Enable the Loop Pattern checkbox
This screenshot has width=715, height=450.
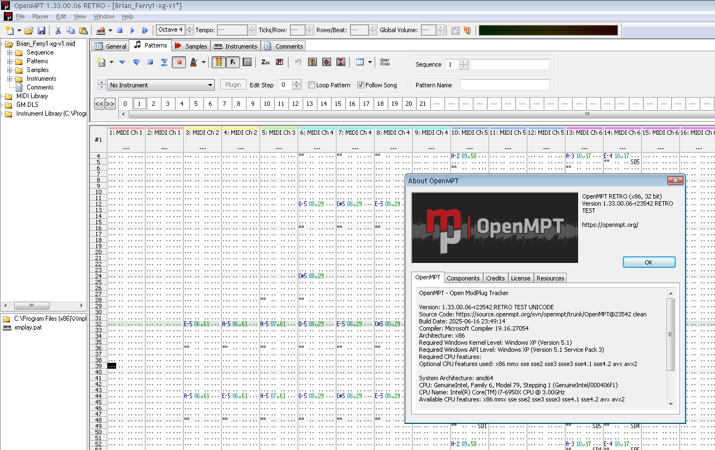click(x=312, y=85)
